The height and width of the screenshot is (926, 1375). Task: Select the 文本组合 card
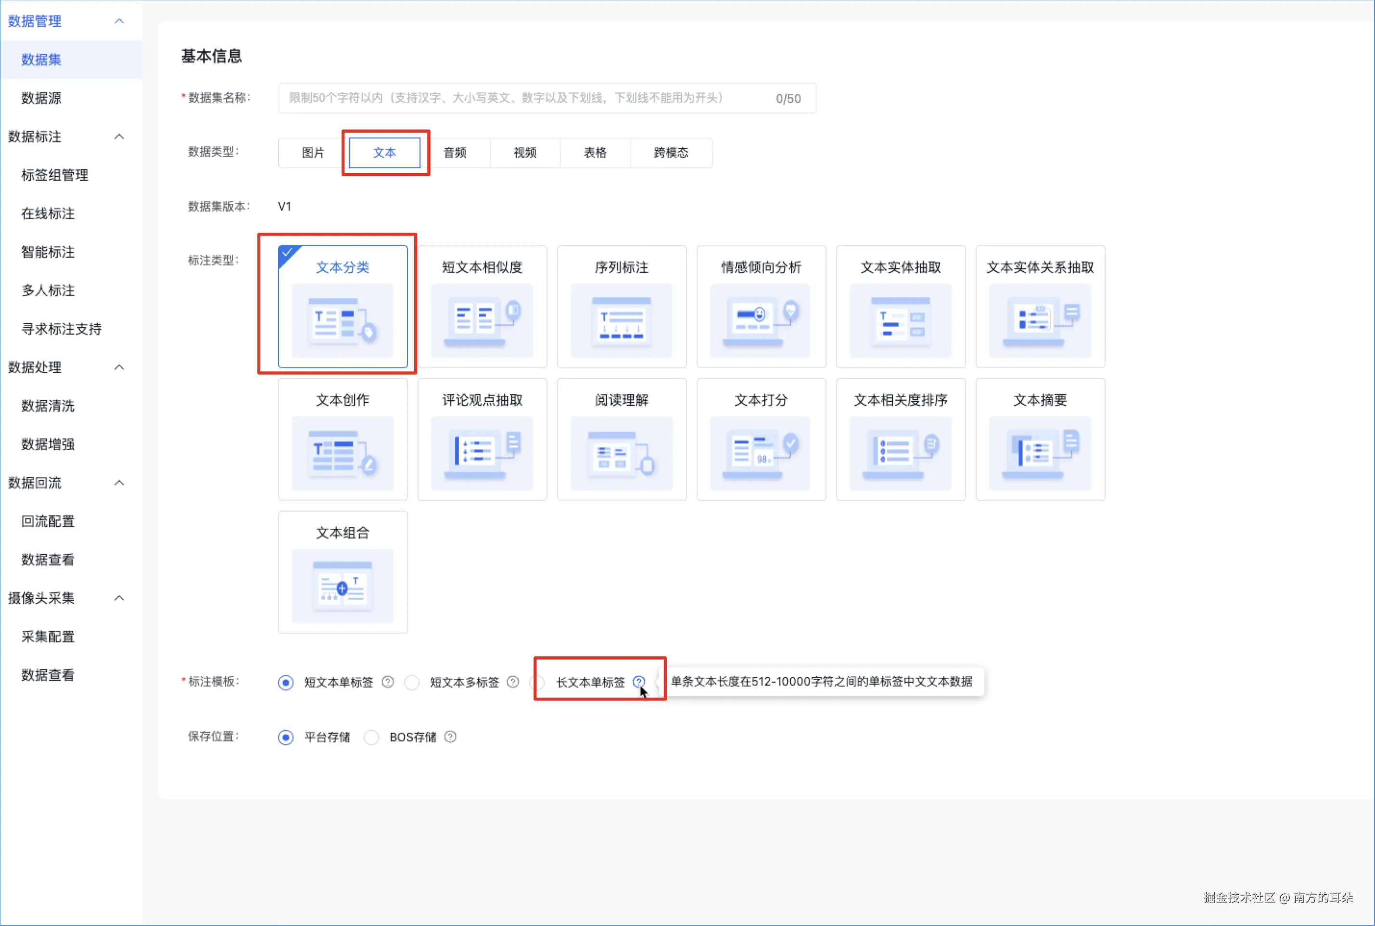click(343, 572)
